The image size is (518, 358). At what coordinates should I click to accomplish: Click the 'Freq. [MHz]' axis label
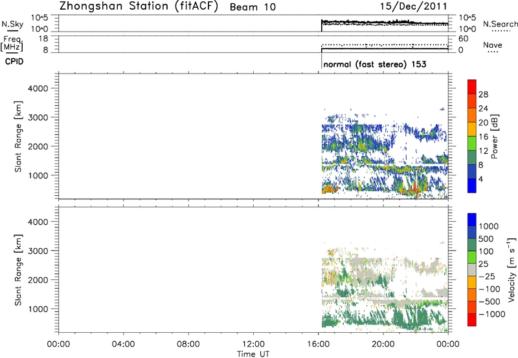pyautogui.click(x=12, y=43)
